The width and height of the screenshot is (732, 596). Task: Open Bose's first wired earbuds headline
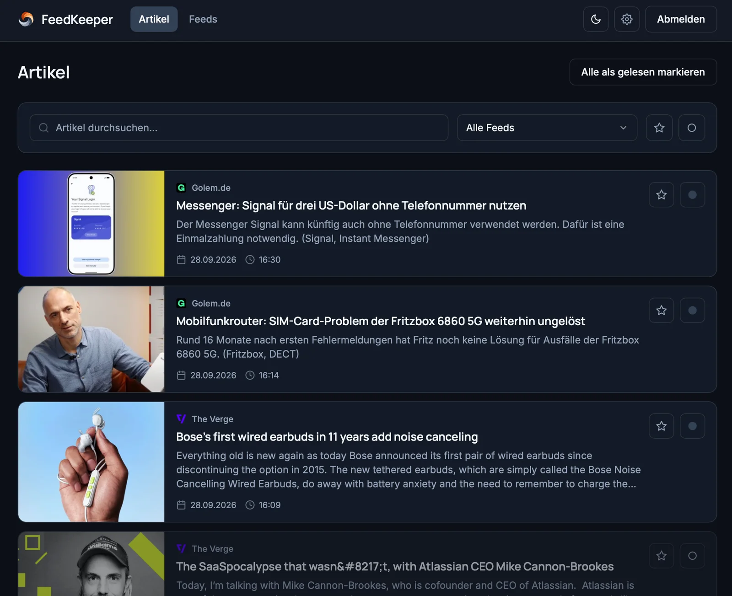(327, 437)
